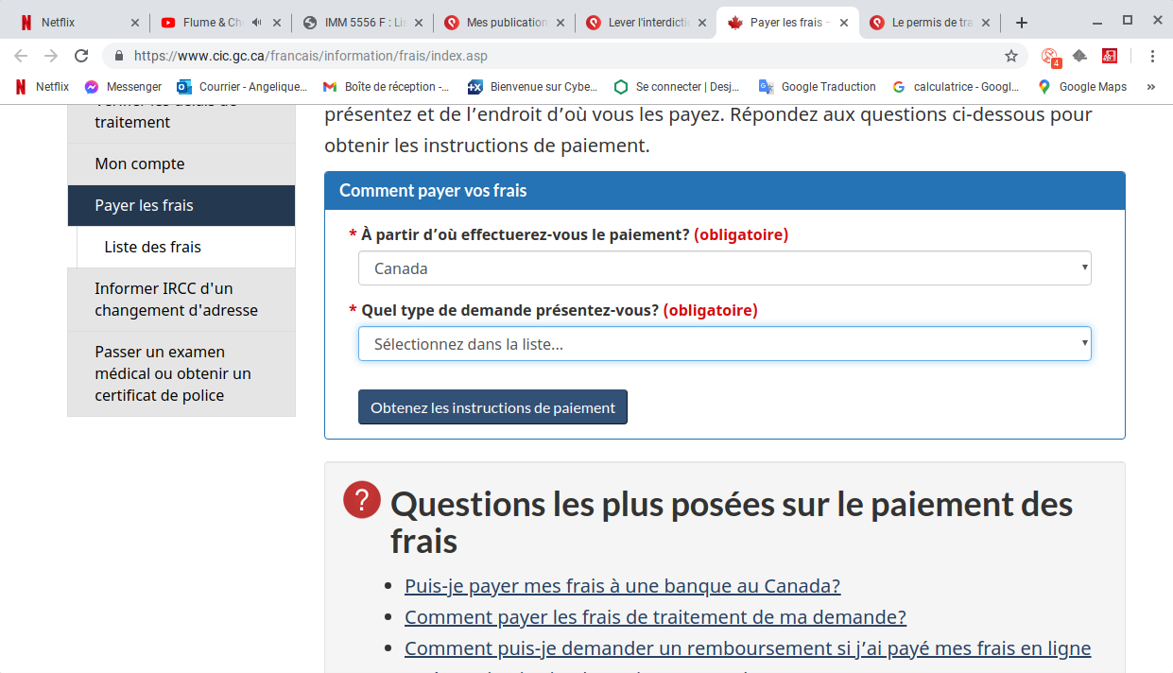Screen dimensions: 1173x673
Task: Open the Google Maps bookmark
Action: pyautogui.click(x=1081, y=87)
